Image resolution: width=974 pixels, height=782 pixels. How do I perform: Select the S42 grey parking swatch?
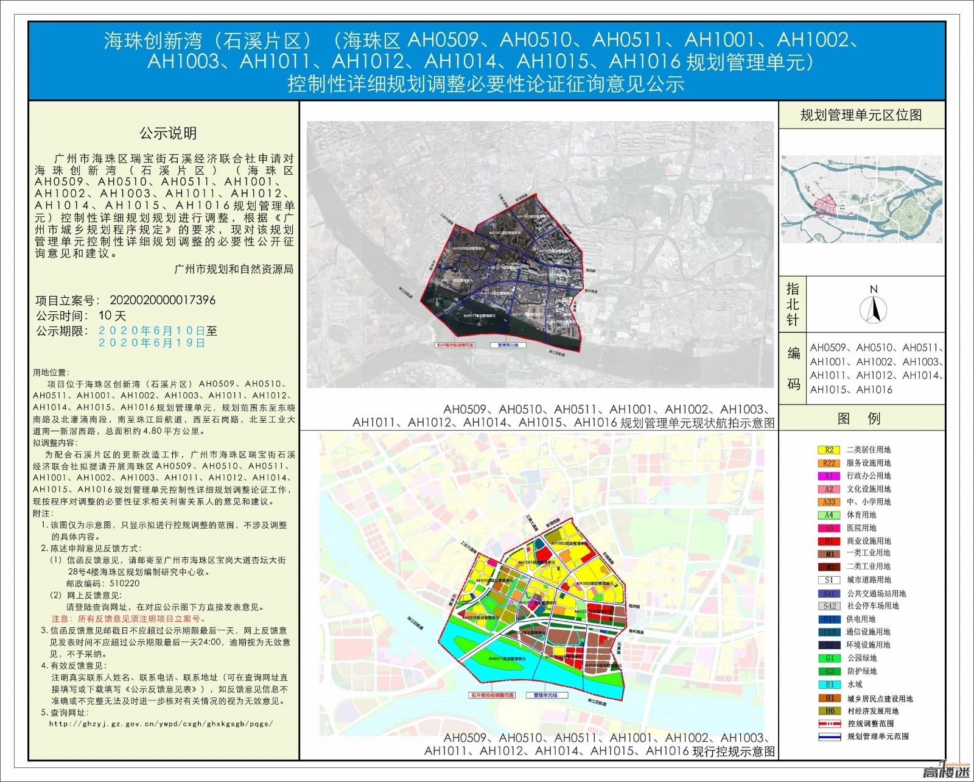point(829,606)
